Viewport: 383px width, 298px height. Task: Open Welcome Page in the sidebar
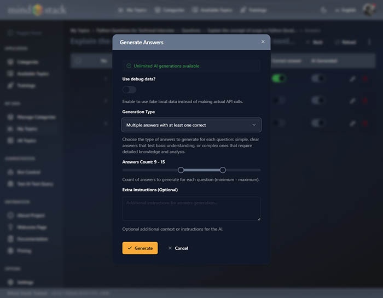pos(27,227)
